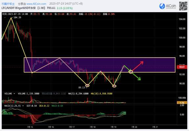Expand the VOLUME indicator dropdown arrow
The image size is (189, 131).
tap(14, 94)
